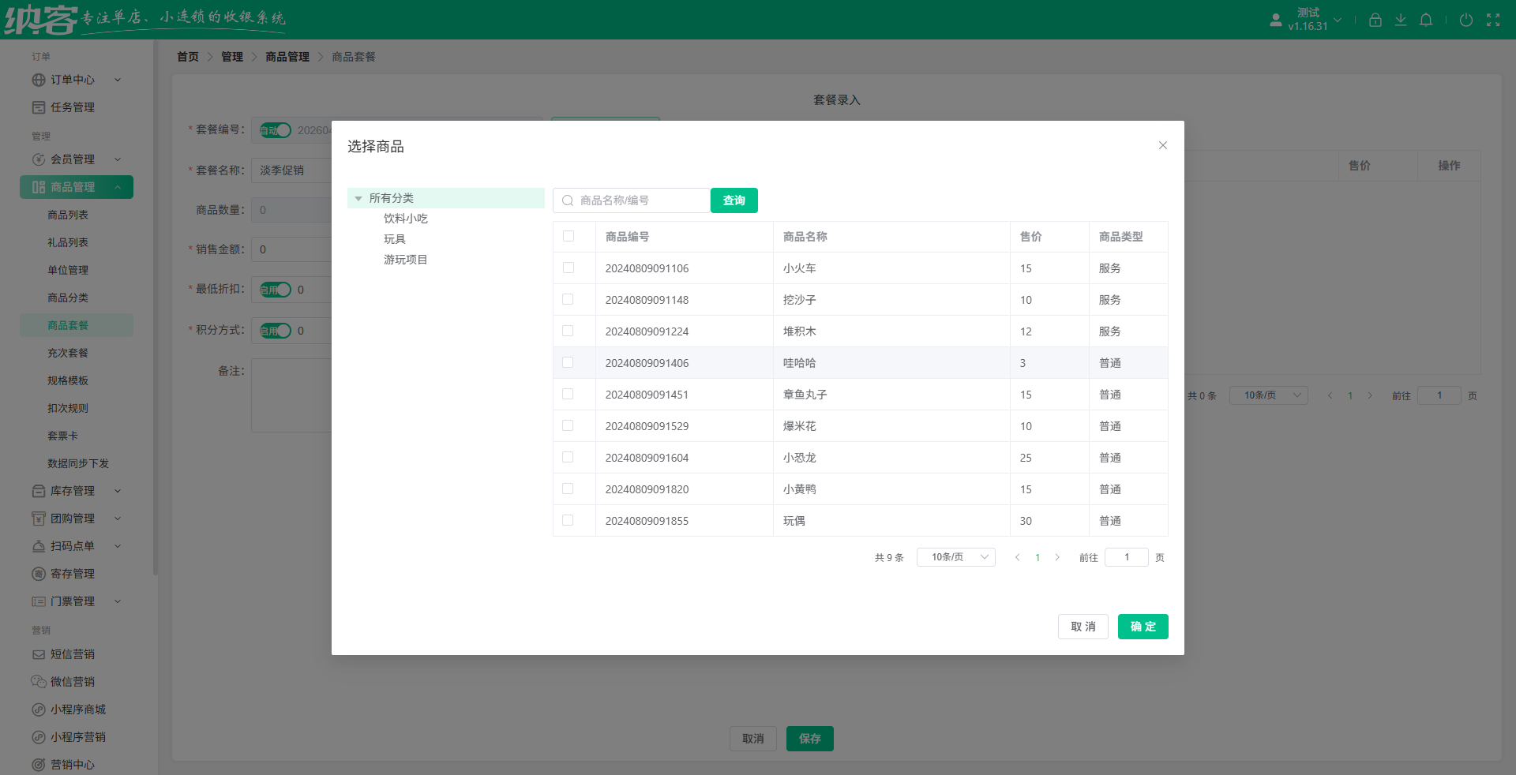Viewport: 1516px width, 775px height.
Task: Select all products via header checkbox
Action: (568, 236)
